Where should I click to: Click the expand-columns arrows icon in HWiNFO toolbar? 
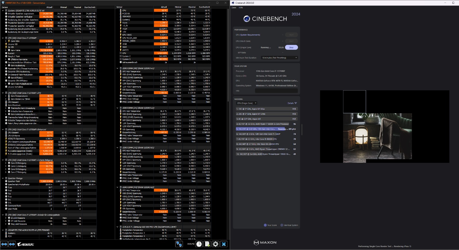point(4,244)
